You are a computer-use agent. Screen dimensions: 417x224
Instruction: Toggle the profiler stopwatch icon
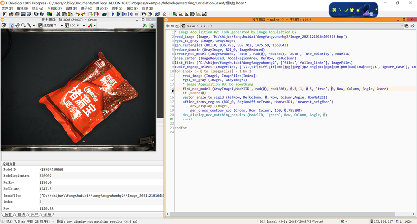coord(164,14)
